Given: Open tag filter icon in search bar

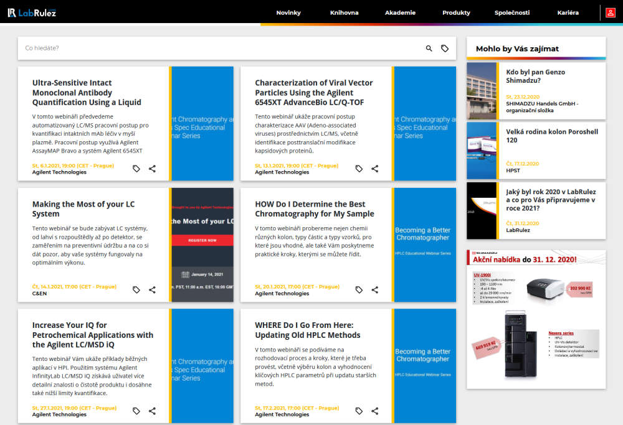Looking at the screenshot, I should pyautogui.click(x=445, y=49).
